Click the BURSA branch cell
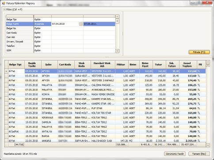The width and height of the screenshot is (214, 160). tap(50, 136)
